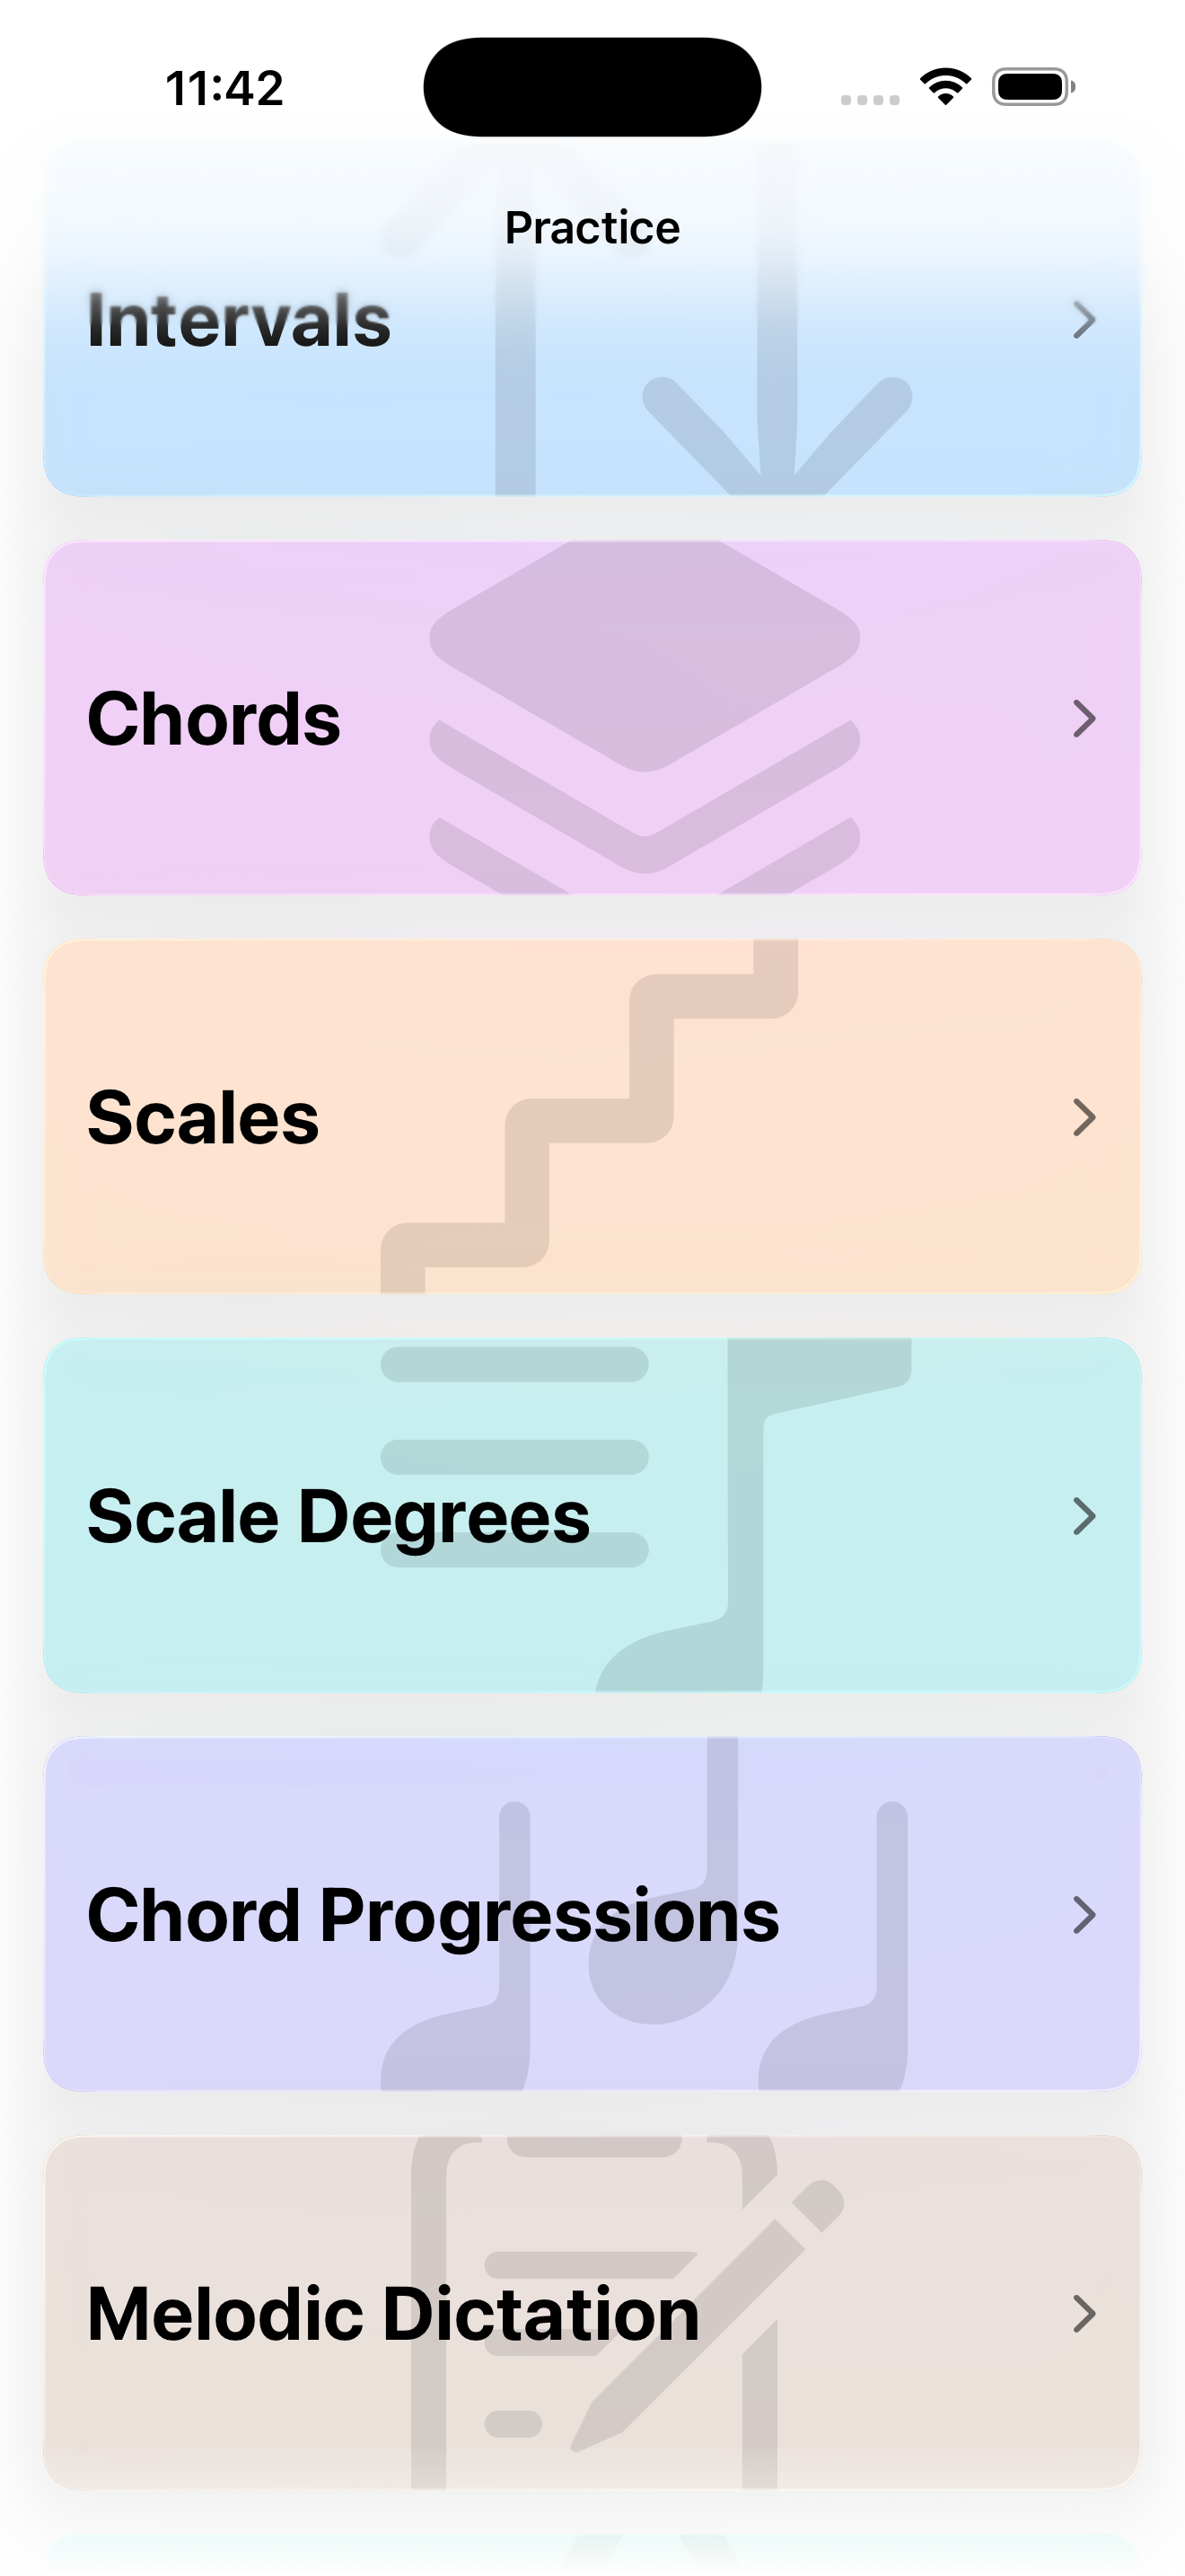Expand Melodic Dictation with its chevron
The width and height of the screenshot is (1185, 2576).
point(1084,2313)
